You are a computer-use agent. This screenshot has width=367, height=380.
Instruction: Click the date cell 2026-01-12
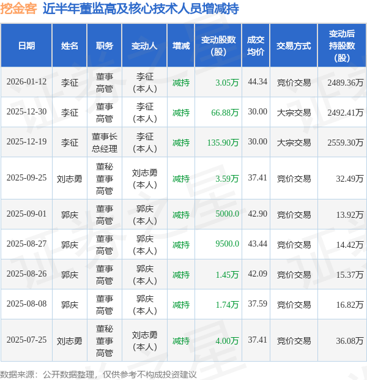click(26, 81)
